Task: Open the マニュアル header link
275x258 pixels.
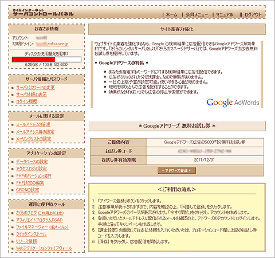Action: point(225,14)
